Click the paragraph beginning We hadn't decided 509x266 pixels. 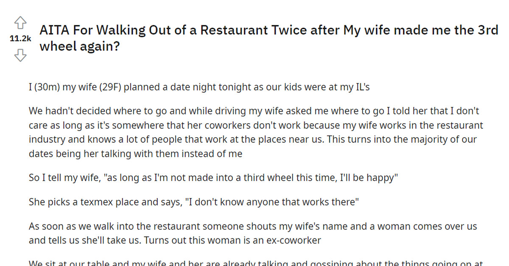point(255,132)
